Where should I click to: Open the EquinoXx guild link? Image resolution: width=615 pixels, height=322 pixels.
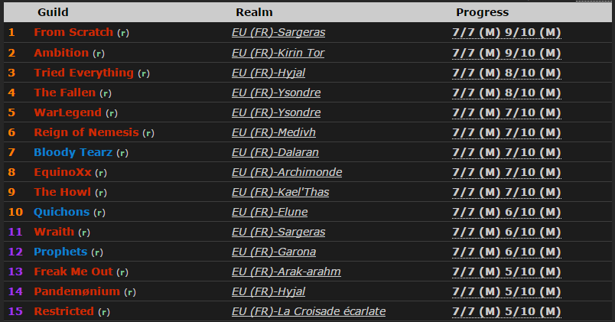pos(63,172)
